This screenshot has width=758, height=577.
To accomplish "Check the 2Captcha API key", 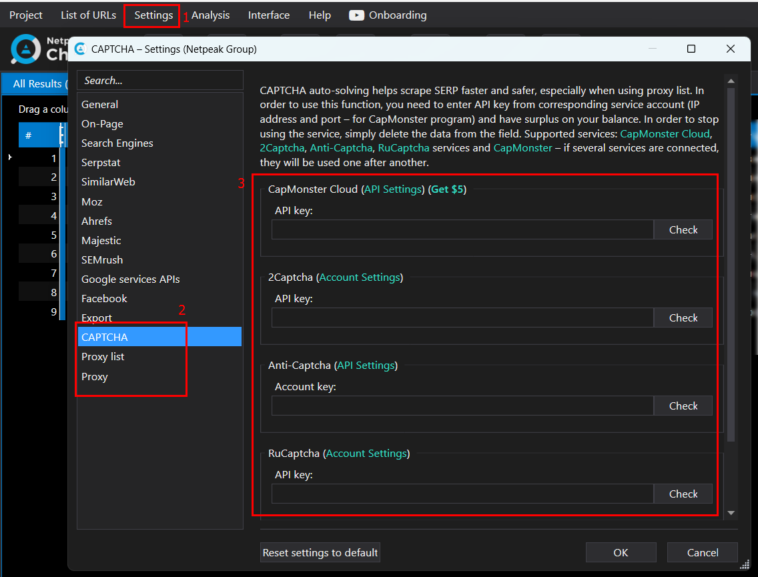I will click(x=683, y=318).
